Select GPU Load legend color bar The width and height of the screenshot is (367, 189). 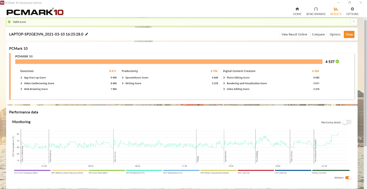tap(256, 170)
